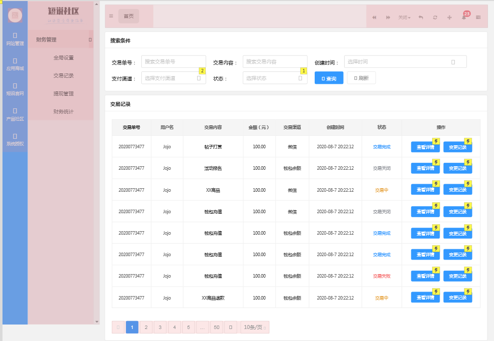Click the 金额（元） column header
This screenshot has width=494, height=341.
click(x=259, y=127)
